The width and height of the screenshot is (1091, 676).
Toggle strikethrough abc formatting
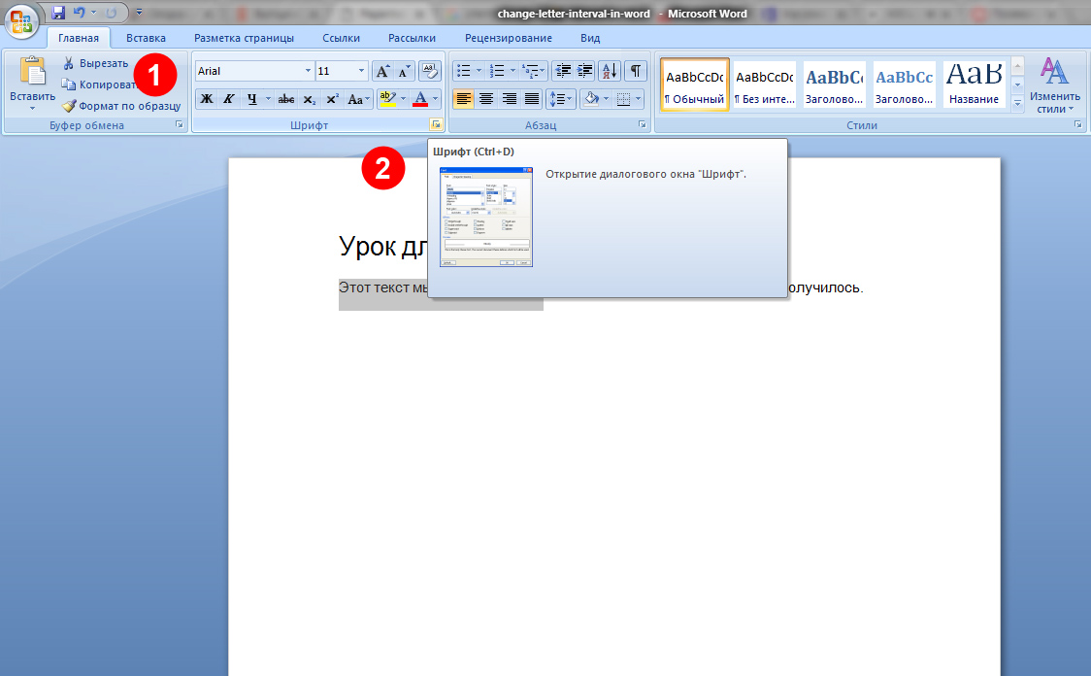(x=286, y=99)
